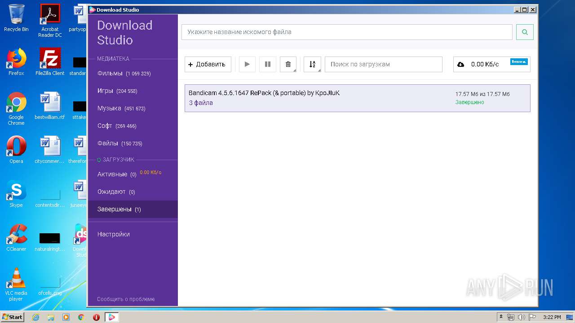Click the Download Studio sidebar logo

tap(125, 32)
